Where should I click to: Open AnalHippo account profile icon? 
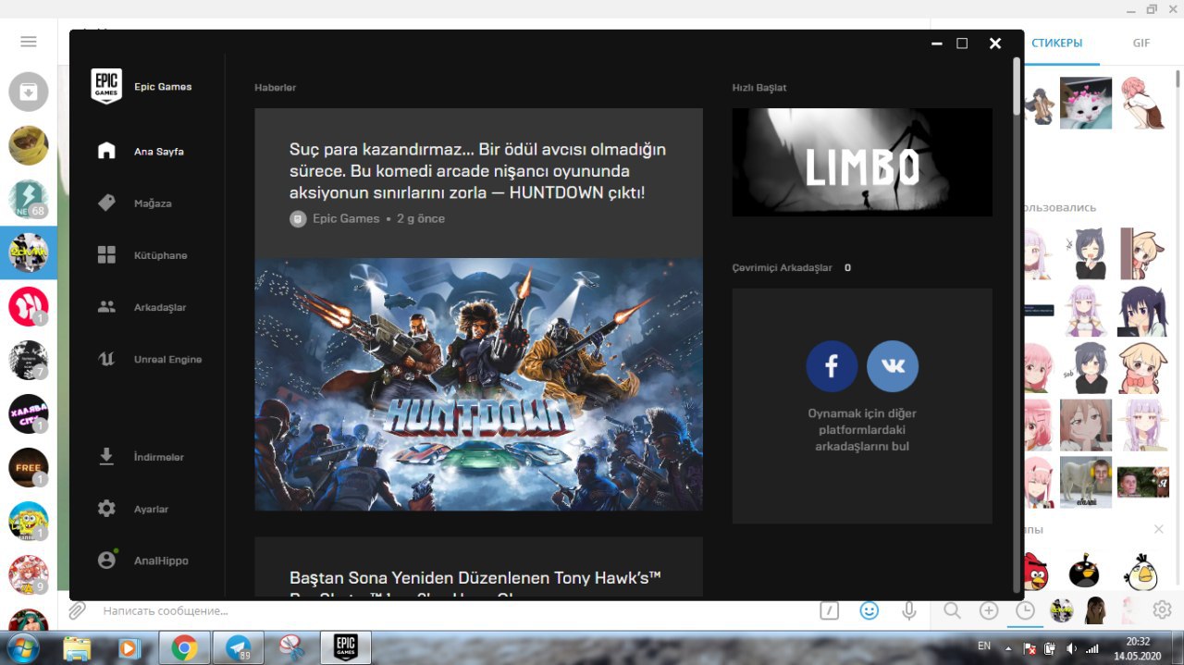click(x=107, y=560)
